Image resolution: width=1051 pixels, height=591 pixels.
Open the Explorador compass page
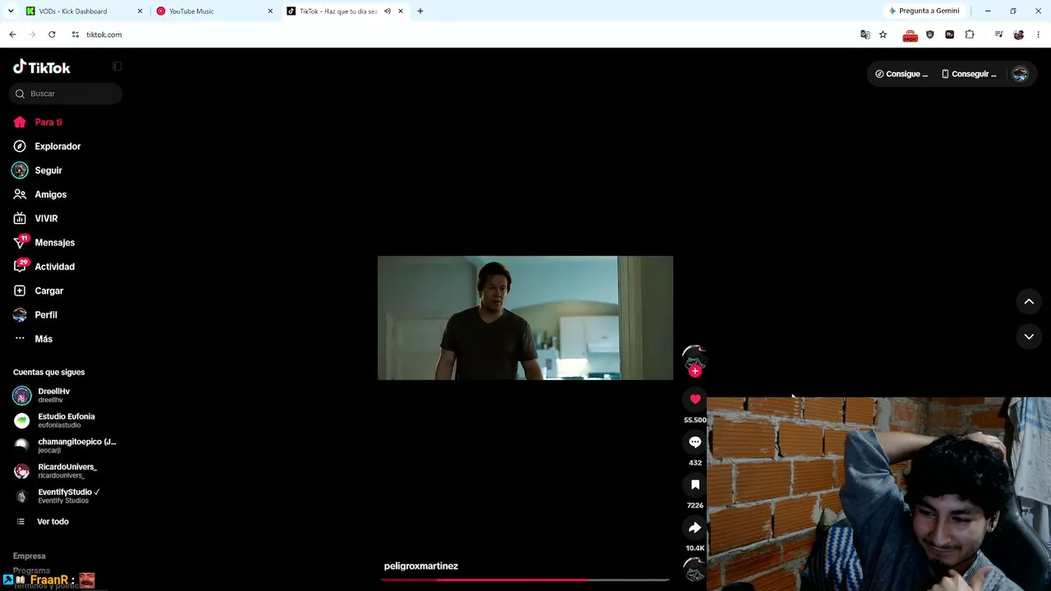(47, 146)
